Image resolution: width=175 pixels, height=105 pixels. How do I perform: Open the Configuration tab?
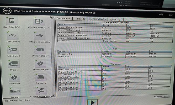coord(63,18)
